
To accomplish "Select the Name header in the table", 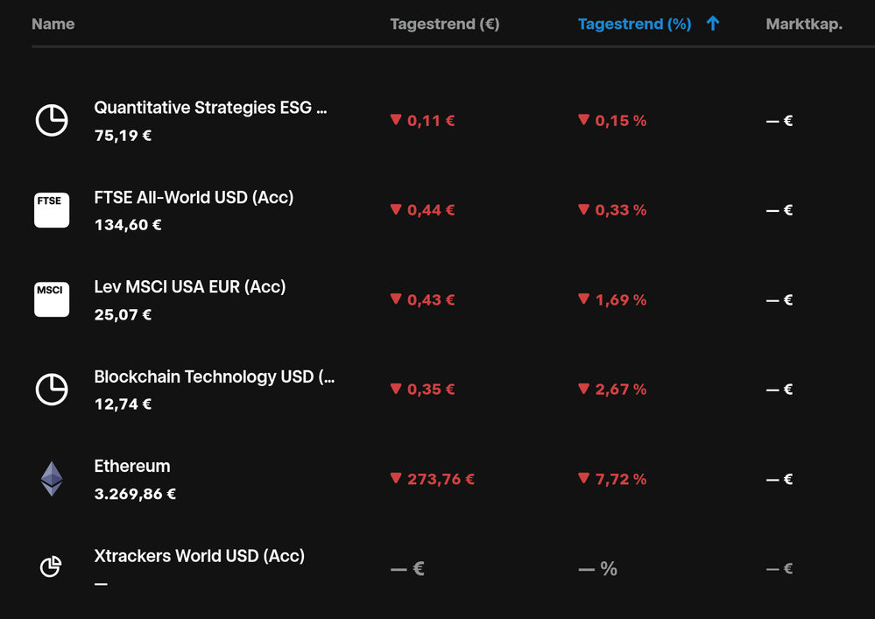I will tap(53, 24).
